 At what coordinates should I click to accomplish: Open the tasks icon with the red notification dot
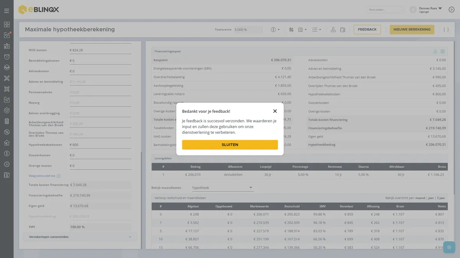pos(7,35)
